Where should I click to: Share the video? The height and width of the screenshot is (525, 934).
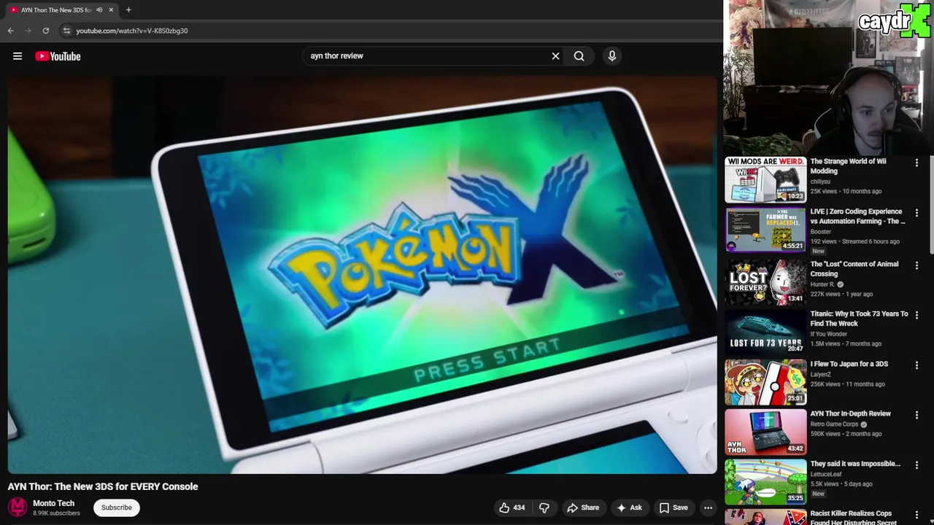click(x=583, y=507)
